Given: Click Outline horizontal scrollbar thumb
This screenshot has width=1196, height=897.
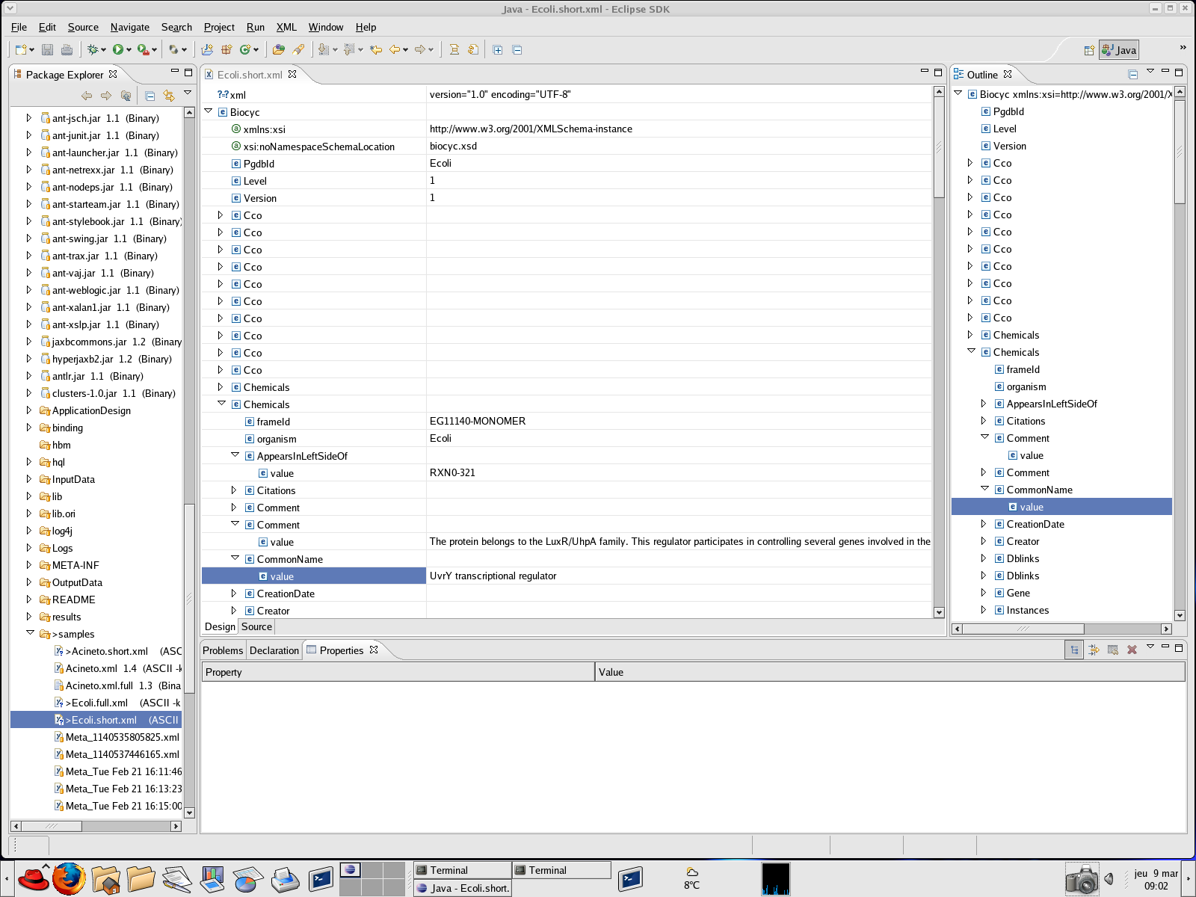Looking at the screenshot, I should (x=1023, y=629).
